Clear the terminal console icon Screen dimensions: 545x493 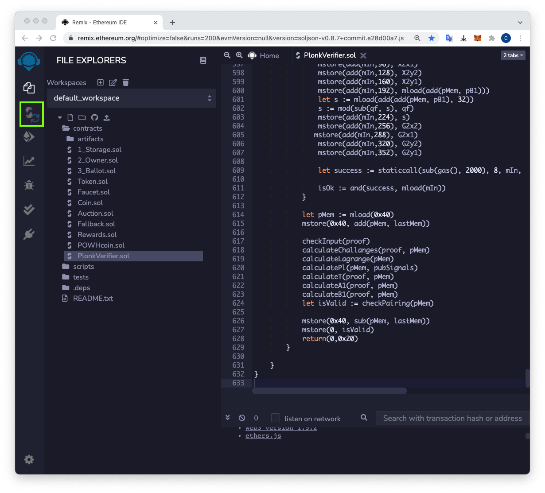click(x=242, y=418)
